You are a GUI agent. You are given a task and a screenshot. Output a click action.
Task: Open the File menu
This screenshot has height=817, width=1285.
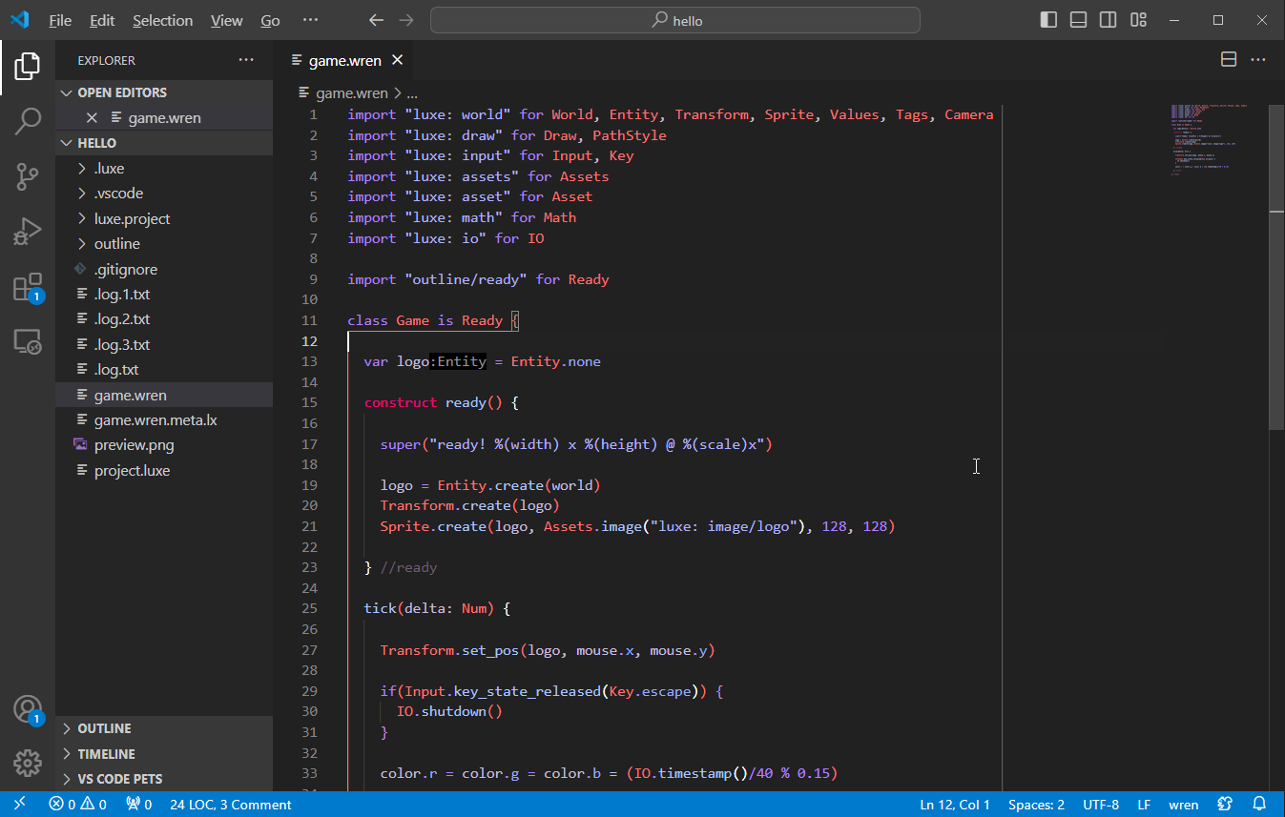pos(60,20)
